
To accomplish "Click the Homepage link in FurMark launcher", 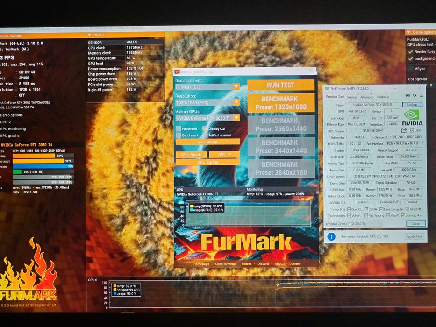I will point(201,264).
